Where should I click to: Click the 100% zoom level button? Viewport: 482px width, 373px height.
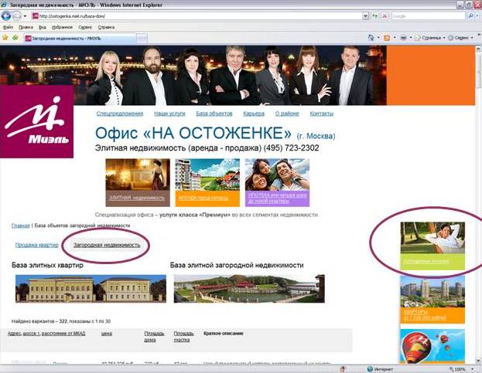(x=457, y=369)
